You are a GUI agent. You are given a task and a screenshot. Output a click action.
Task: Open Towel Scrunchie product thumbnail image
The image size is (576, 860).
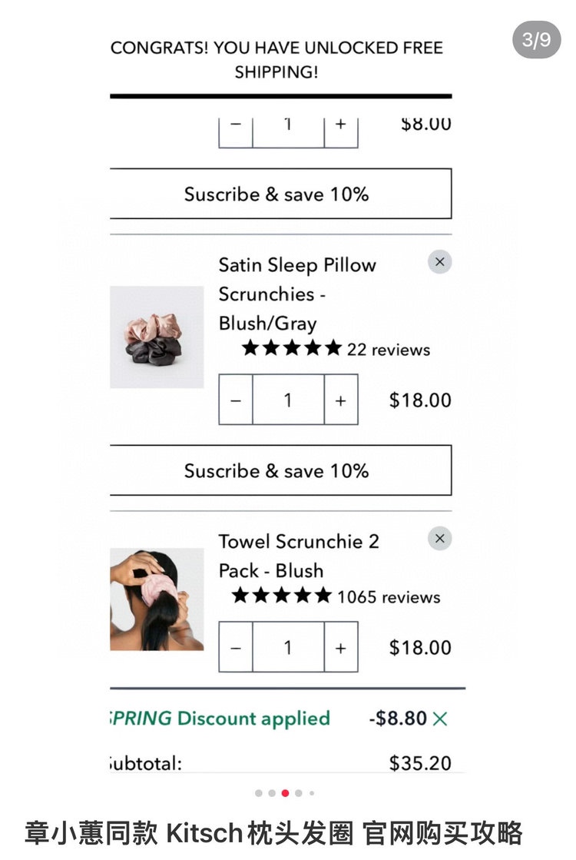(x=157, y=599)
